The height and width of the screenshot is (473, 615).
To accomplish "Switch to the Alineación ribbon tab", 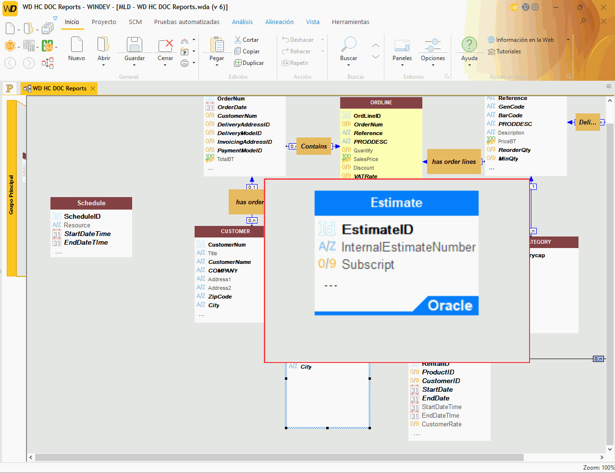I will [x=279, y=22].
